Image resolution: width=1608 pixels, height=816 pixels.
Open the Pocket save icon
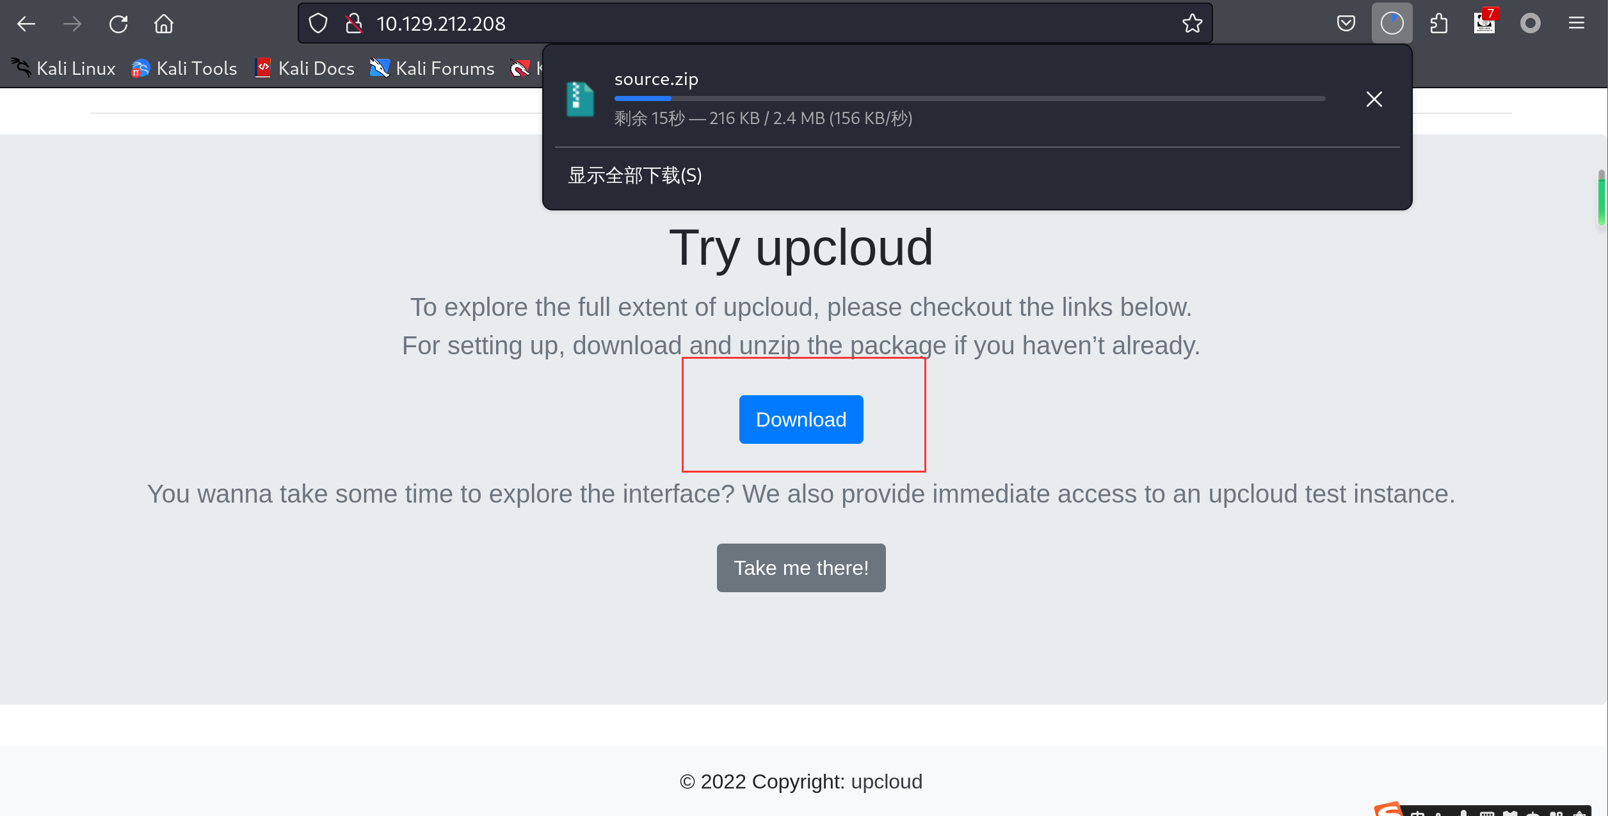pos(1346,24)
